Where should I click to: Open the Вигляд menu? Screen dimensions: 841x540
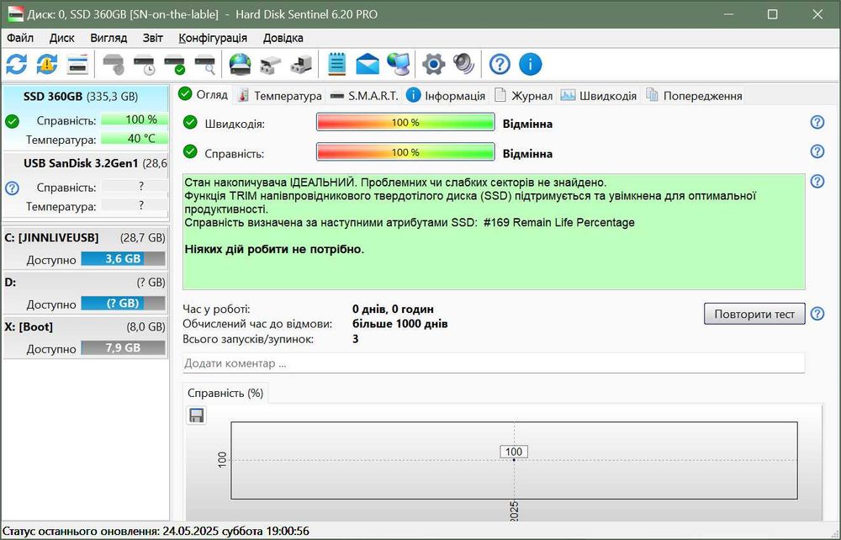[108, 38]
